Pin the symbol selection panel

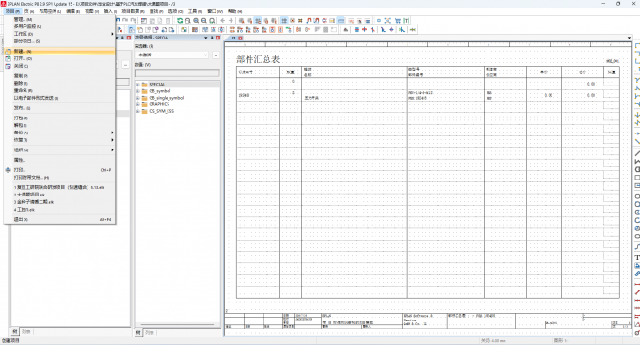(x=212, y=38)
